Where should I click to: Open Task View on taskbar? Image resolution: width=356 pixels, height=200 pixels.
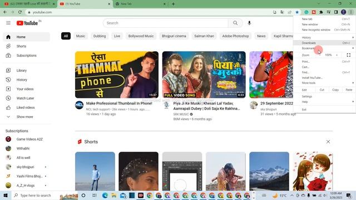pos(95,196)
